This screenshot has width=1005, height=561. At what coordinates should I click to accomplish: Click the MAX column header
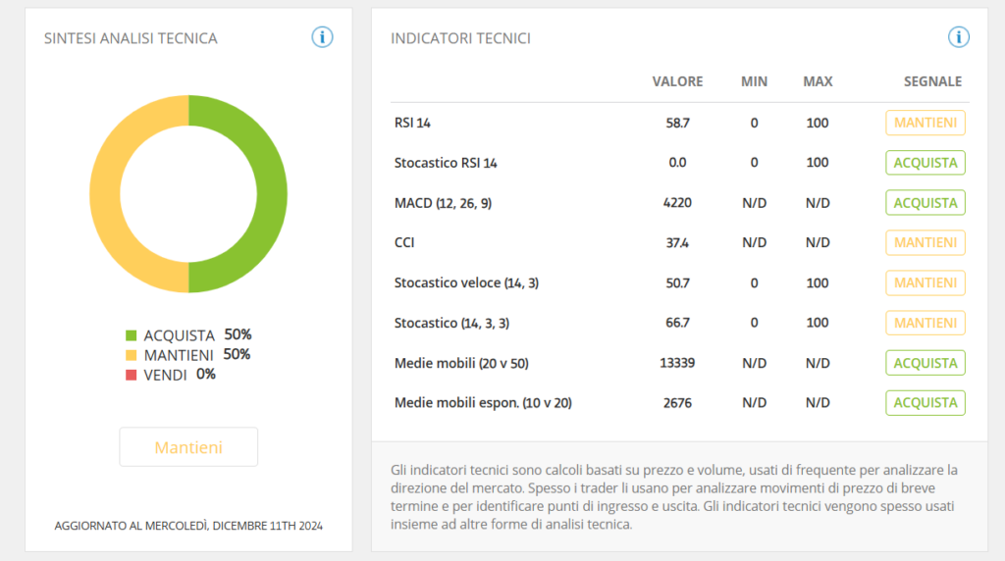coord(818,81)
